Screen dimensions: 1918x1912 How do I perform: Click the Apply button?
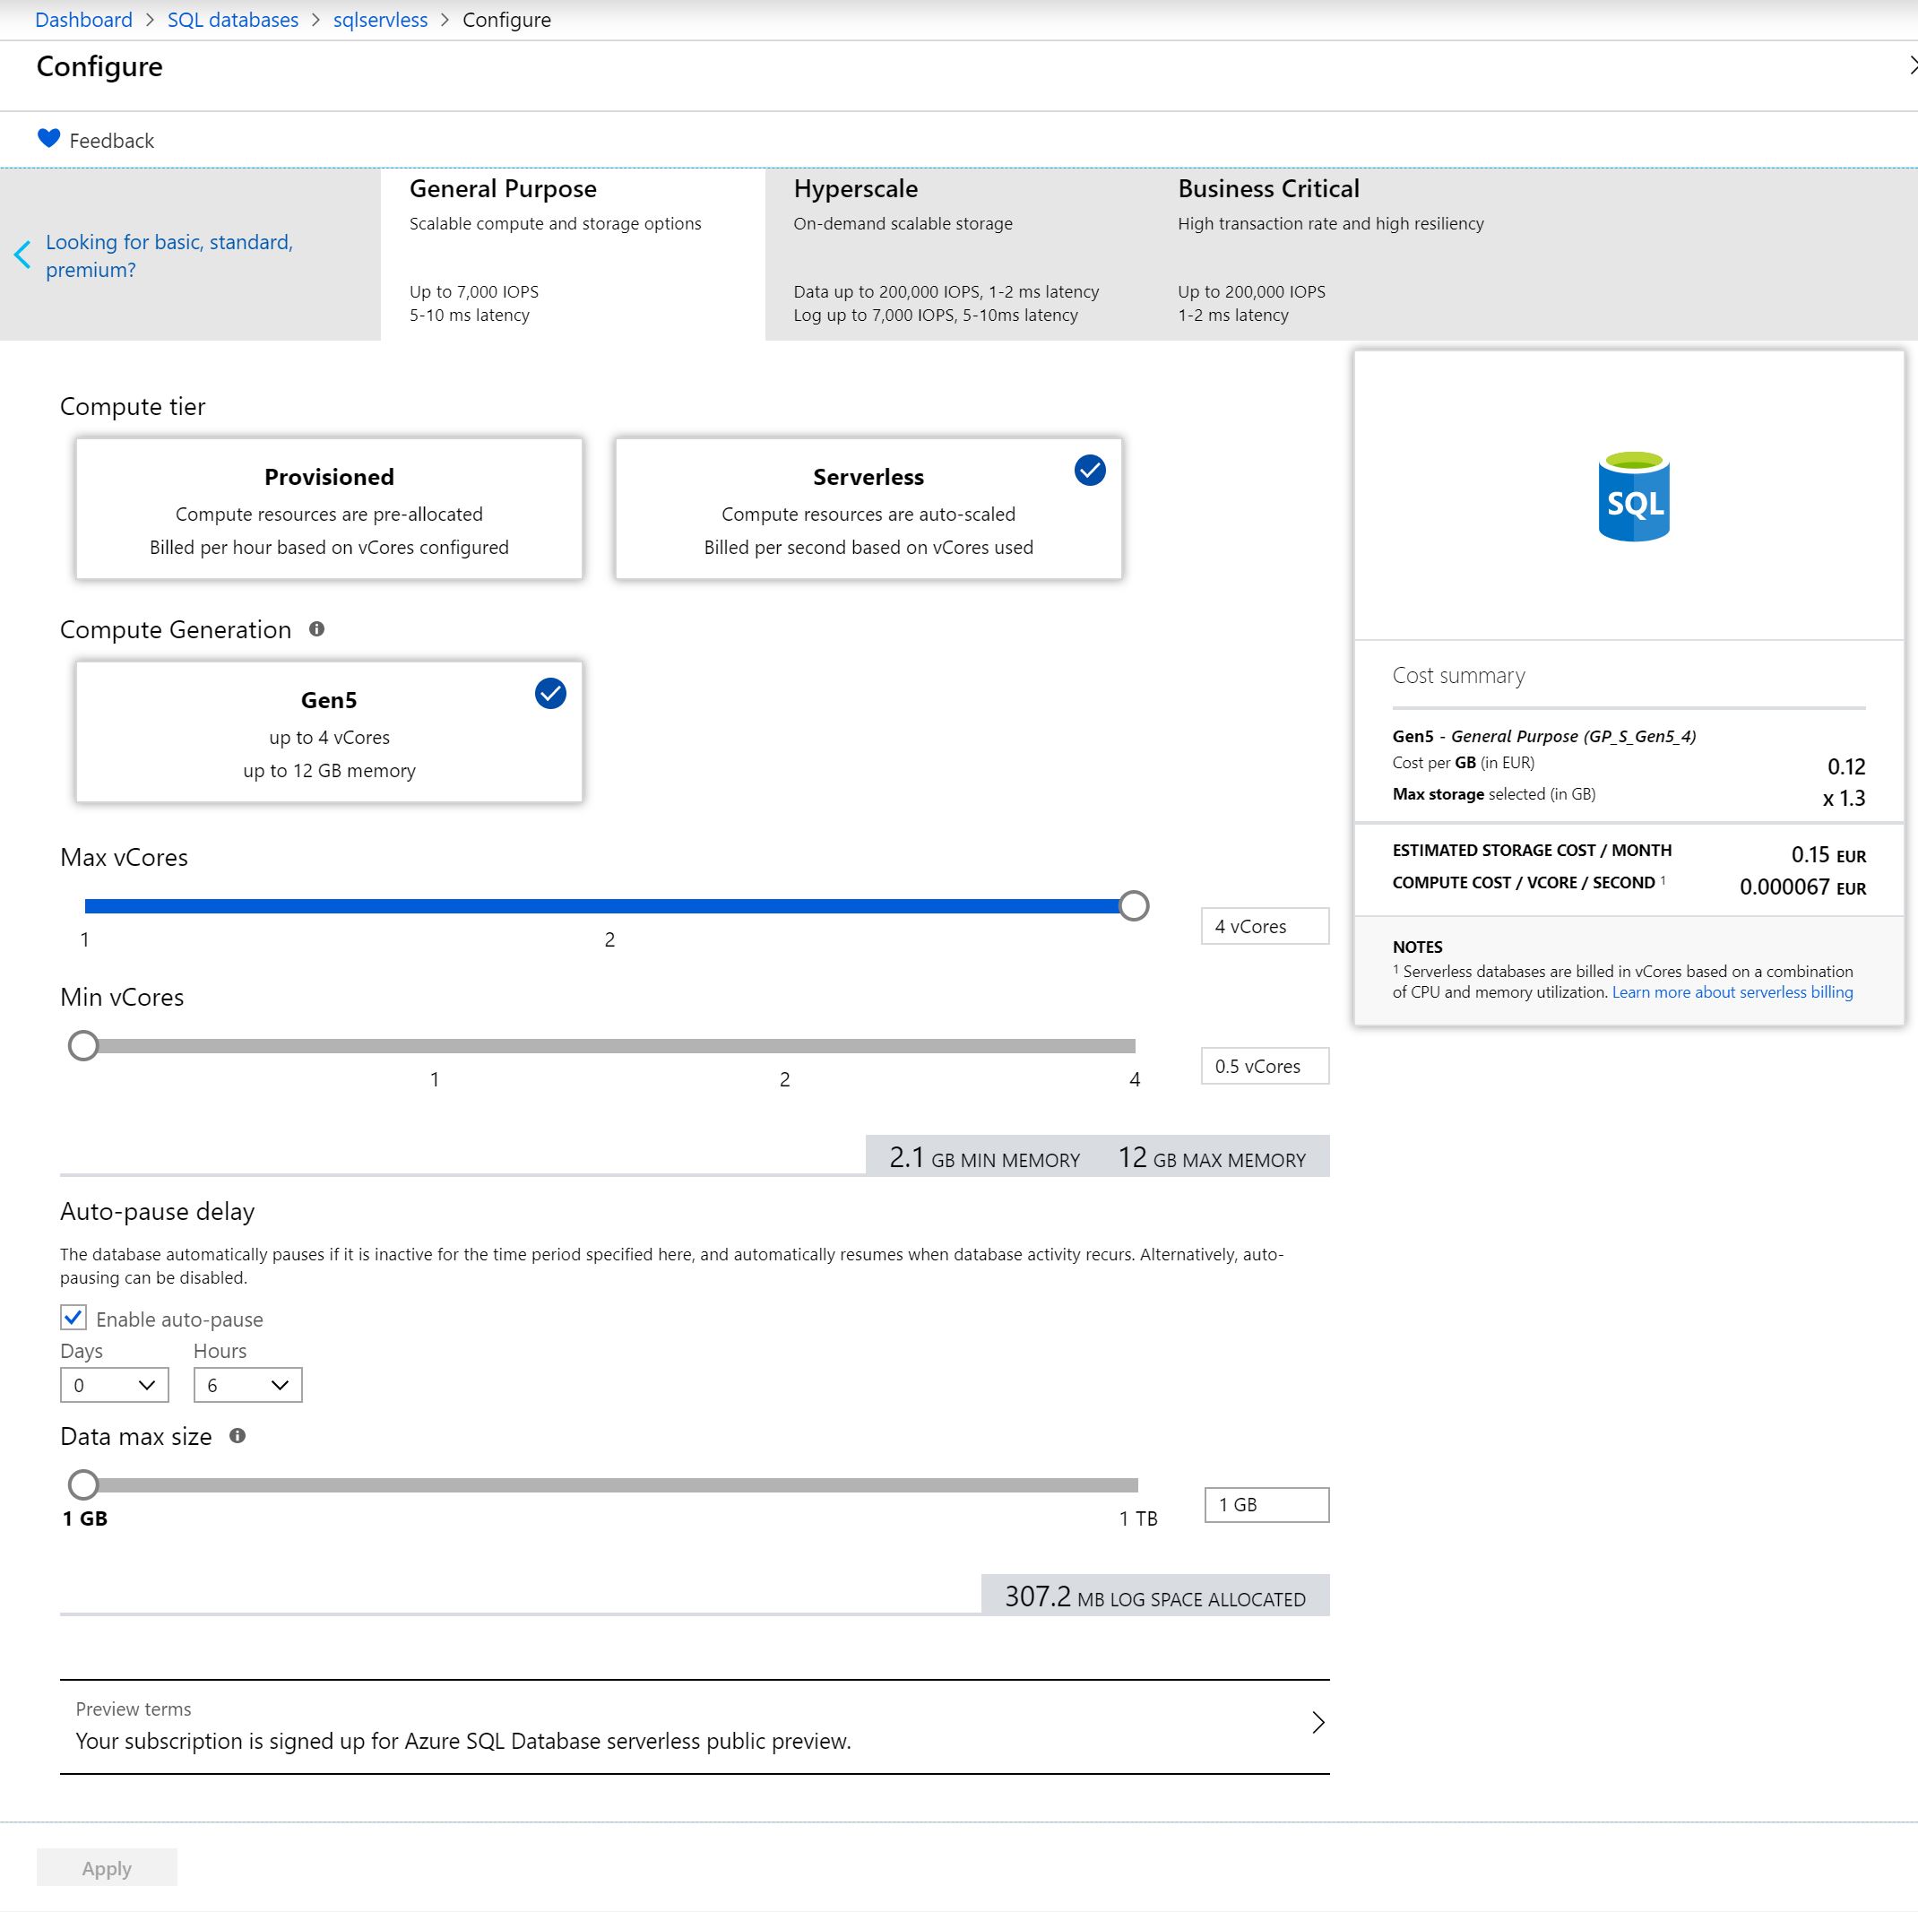pyautogui.click(x=108, y=1867)
